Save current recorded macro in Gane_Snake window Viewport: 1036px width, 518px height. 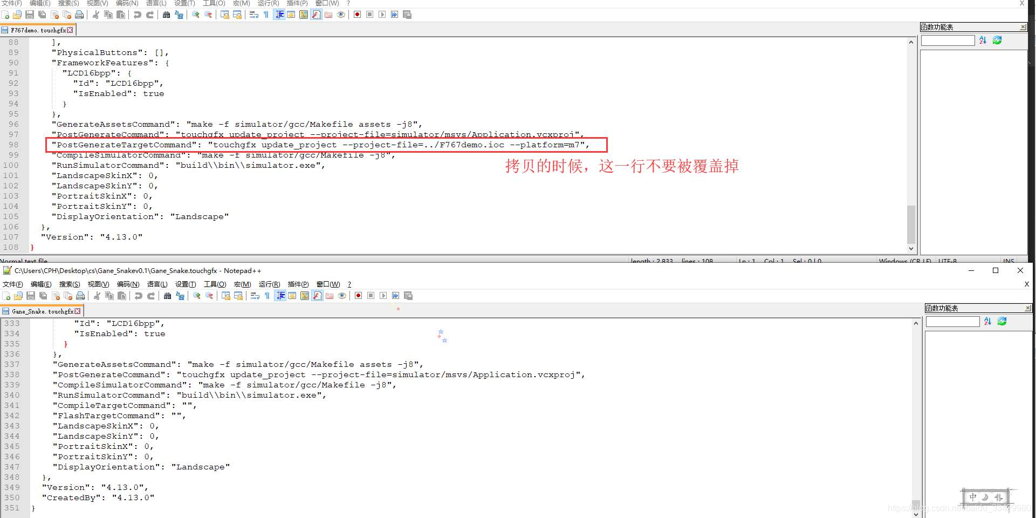(x=408, y=296)
